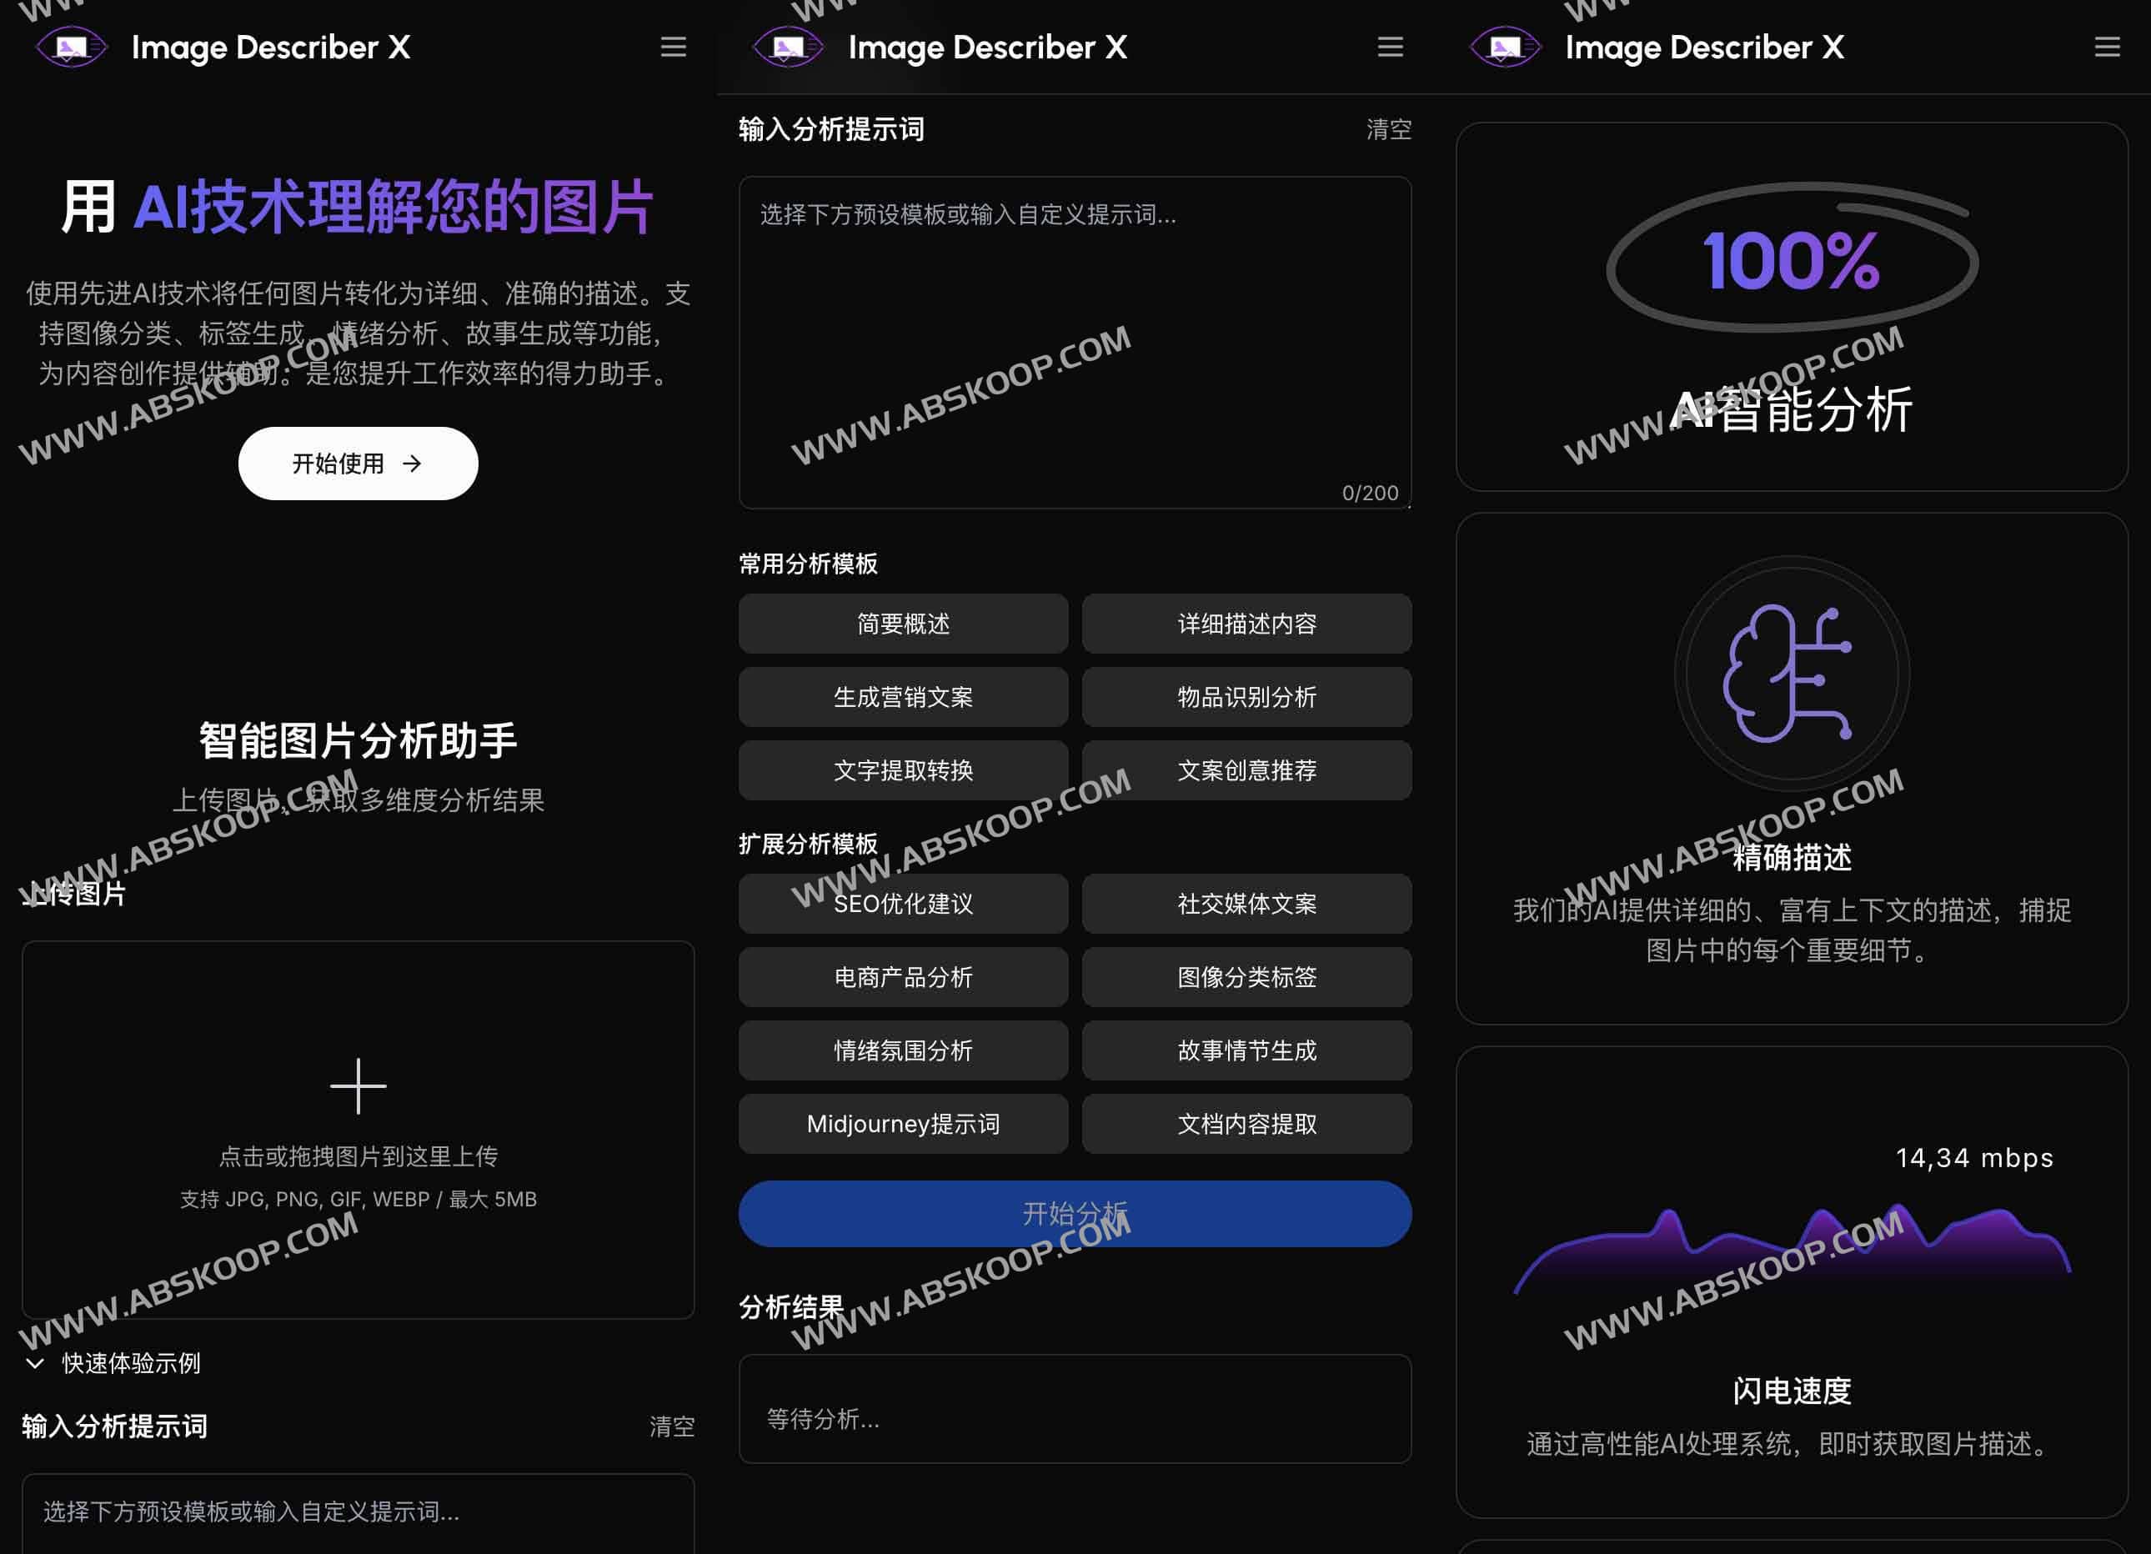This screenshot has width=2151, height=1554.
Task: Select the 简要概述 template
Action: 903,624
